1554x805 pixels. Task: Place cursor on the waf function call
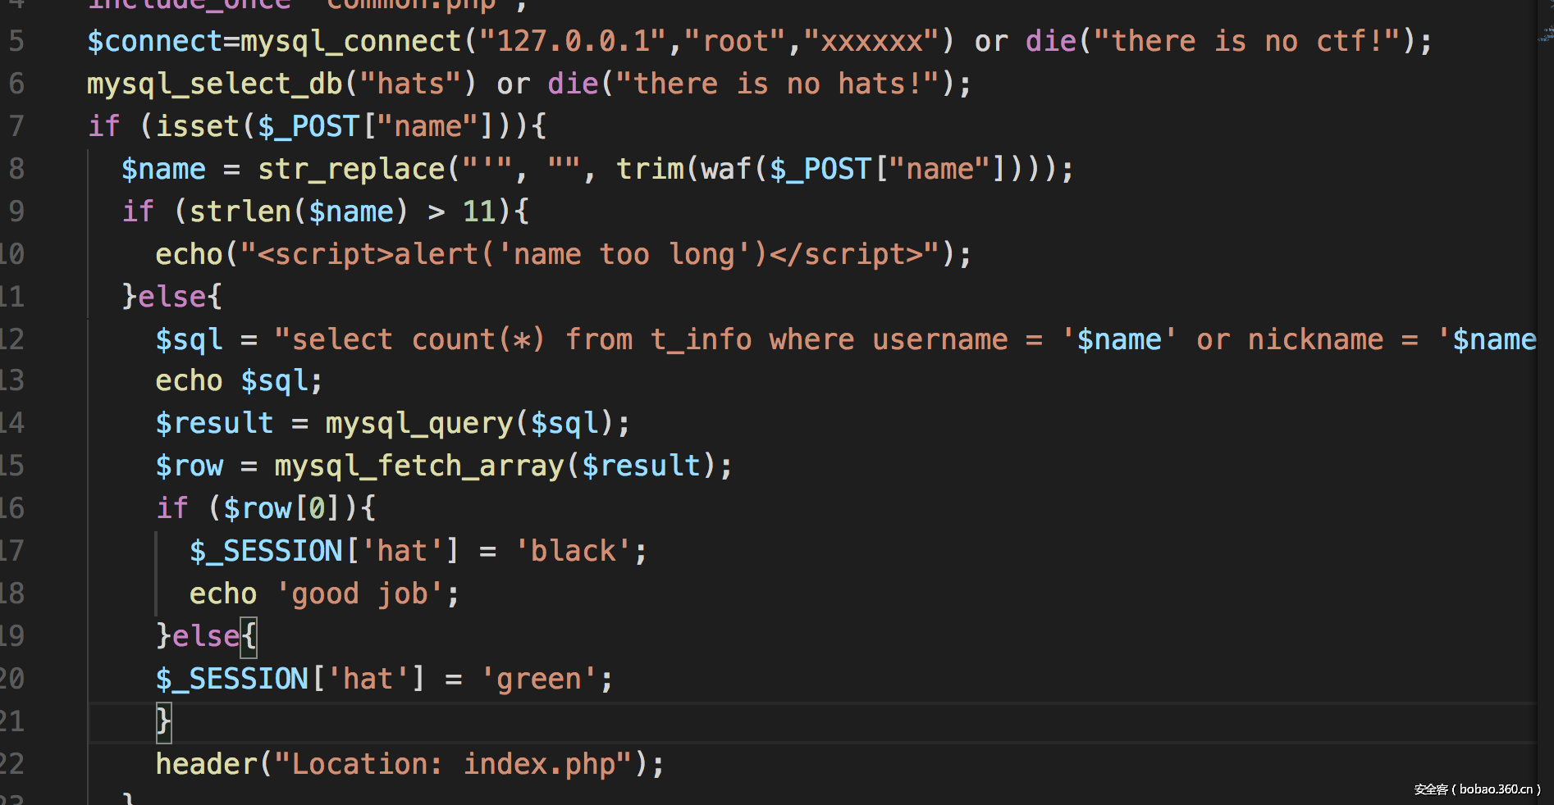(727, 169)
